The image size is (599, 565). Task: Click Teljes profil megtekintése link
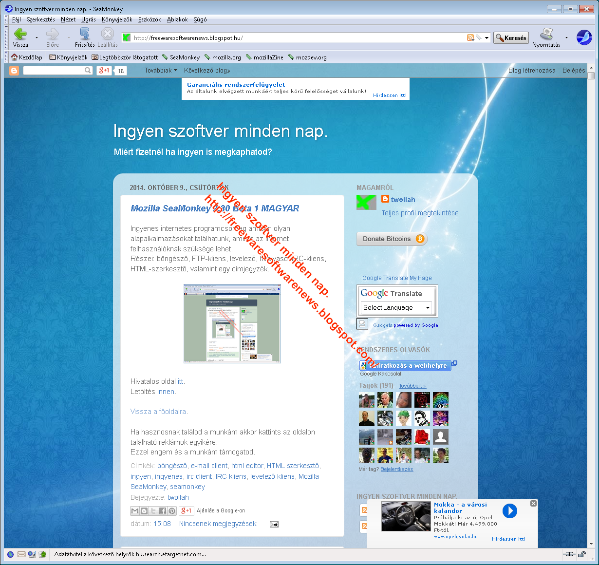tap(420, 213)
